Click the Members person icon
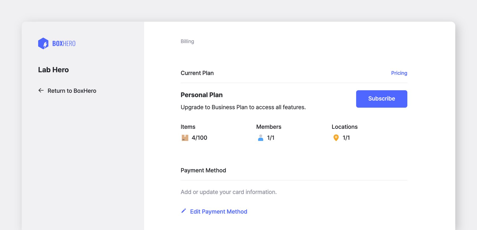The width and height of the screenshot is (477, 230). point(260,138)
